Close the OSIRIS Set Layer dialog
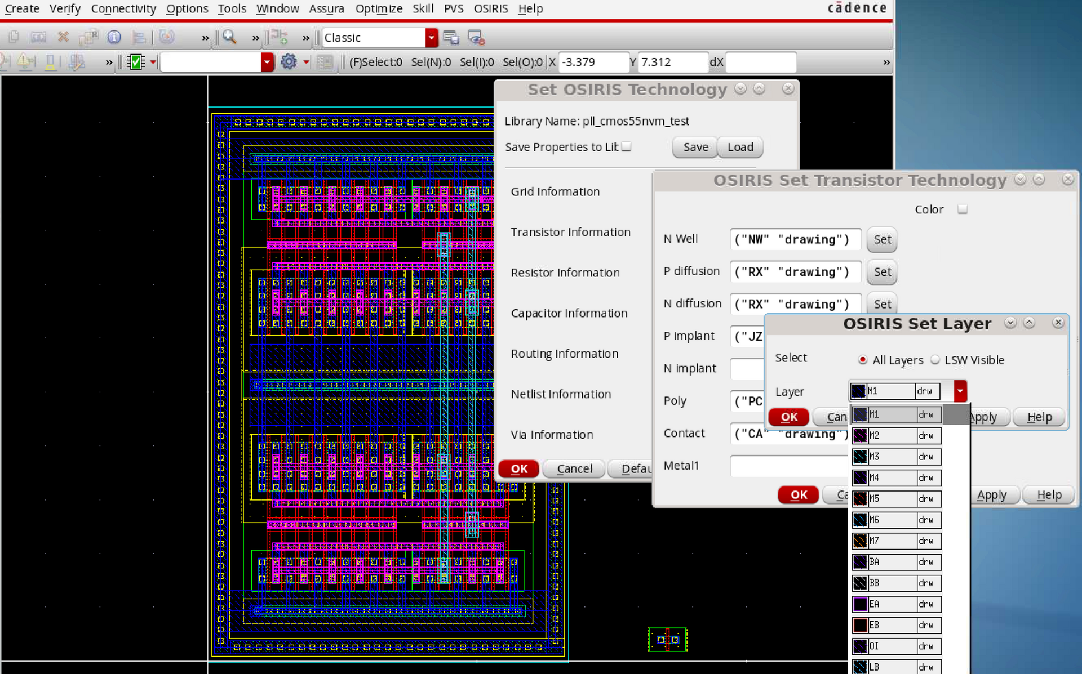 1058,322
